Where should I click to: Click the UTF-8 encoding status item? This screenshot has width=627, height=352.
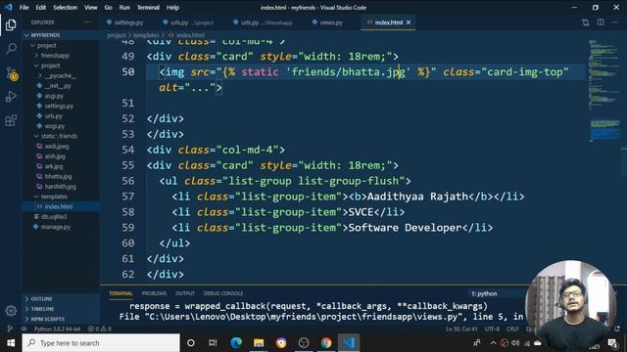click(x=492, y=329)
